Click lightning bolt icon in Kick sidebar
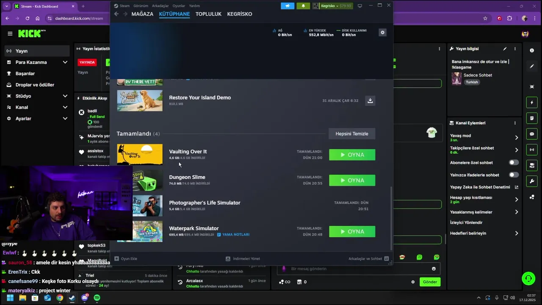This screenshot has height=305, width=542. click(x=532, y=103)
